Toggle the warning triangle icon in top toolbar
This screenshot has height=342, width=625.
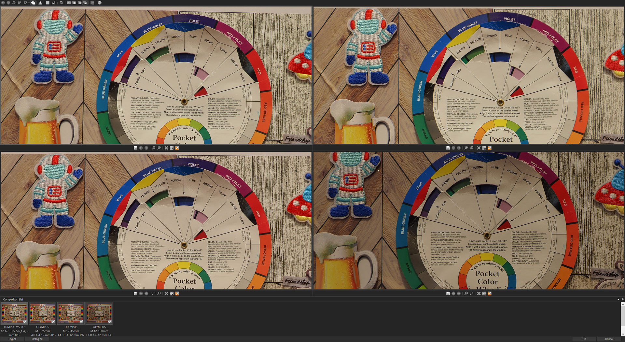40,3
